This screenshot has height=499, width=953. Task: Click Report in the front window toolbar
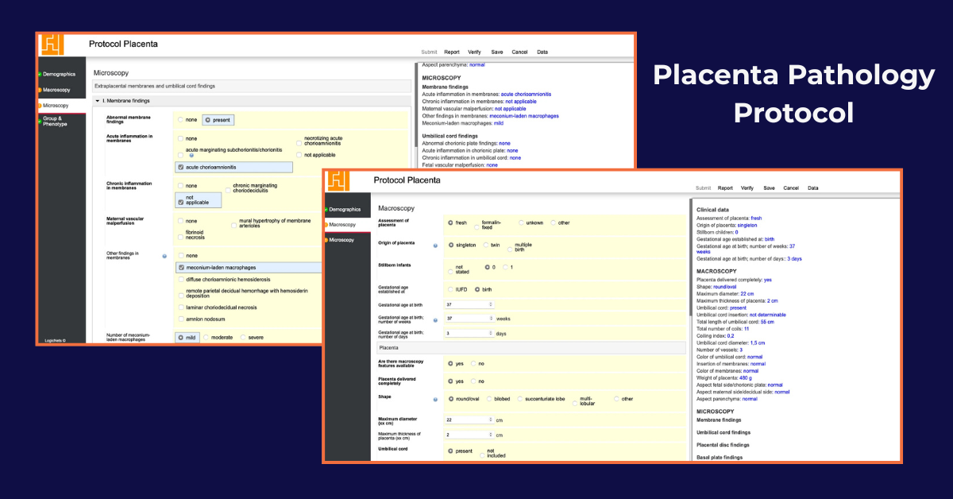pyautogui.click(x=726, y=188)
